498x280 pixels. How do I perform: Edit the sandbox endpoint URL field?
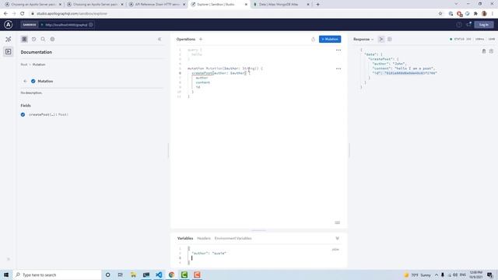pyautogui.click(x=66, y=25)
